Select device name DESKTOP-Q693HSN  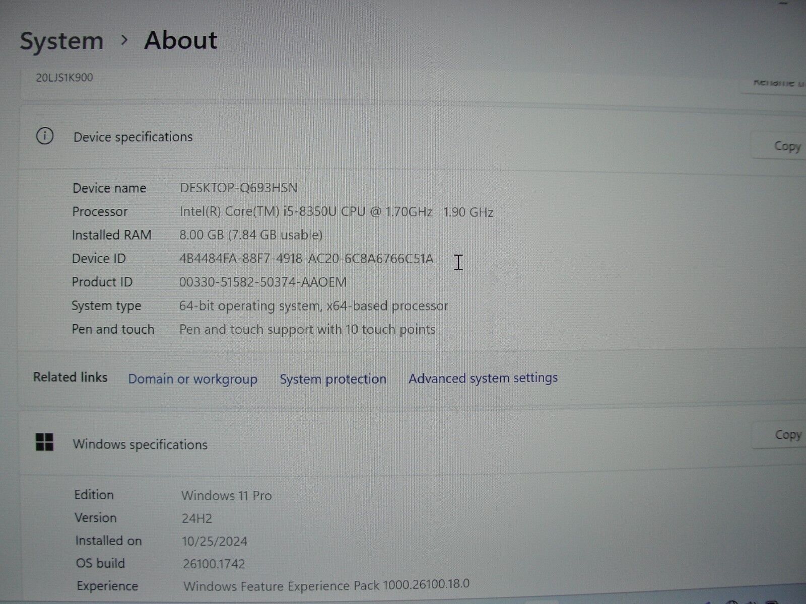[x=238, y=188]
